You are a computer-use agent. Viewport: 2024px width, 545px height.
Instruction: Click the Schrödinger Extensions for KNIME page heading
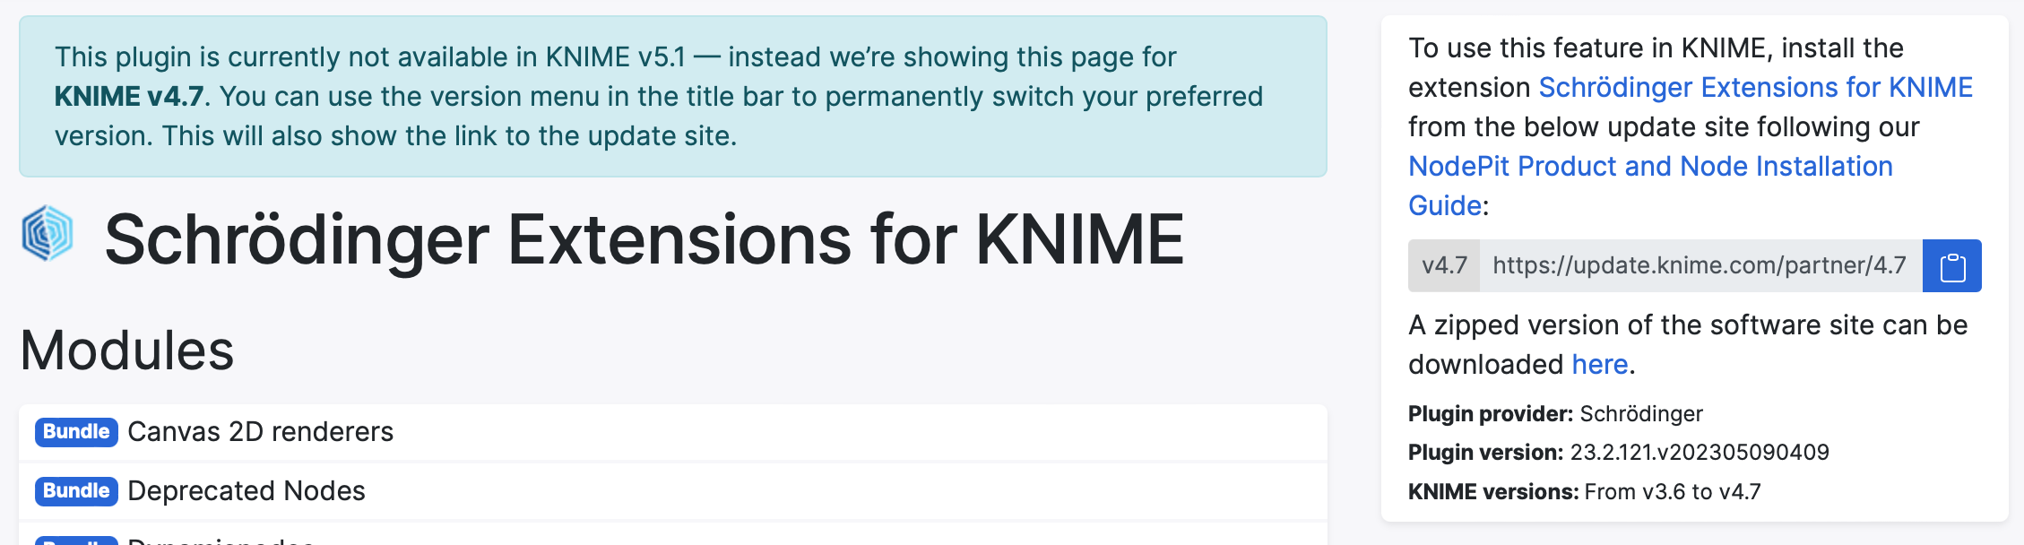click(x=644, y=239)
